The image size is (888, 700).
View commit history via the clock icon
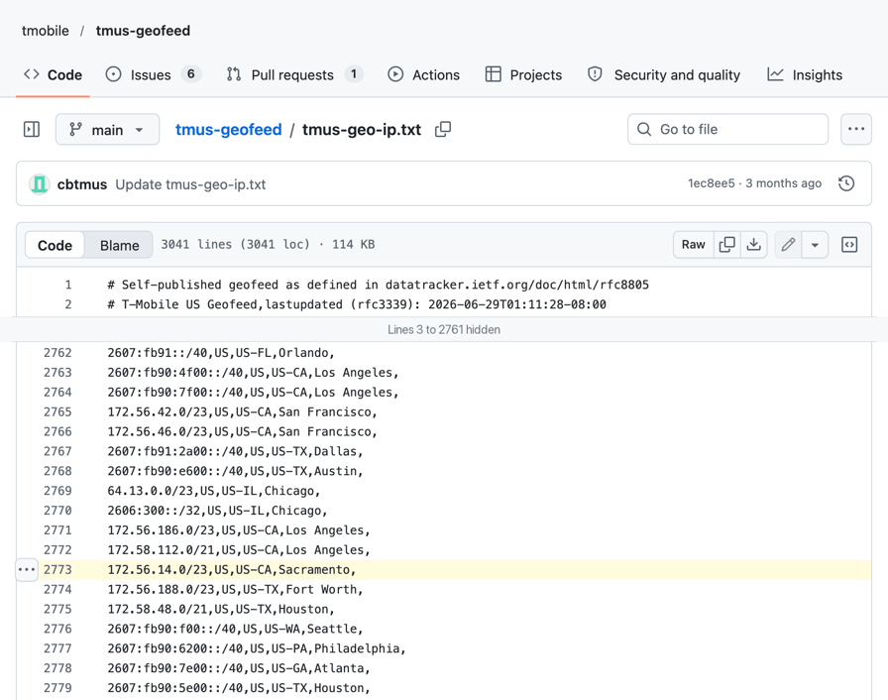pyautogui.click(x=846, y=183)
